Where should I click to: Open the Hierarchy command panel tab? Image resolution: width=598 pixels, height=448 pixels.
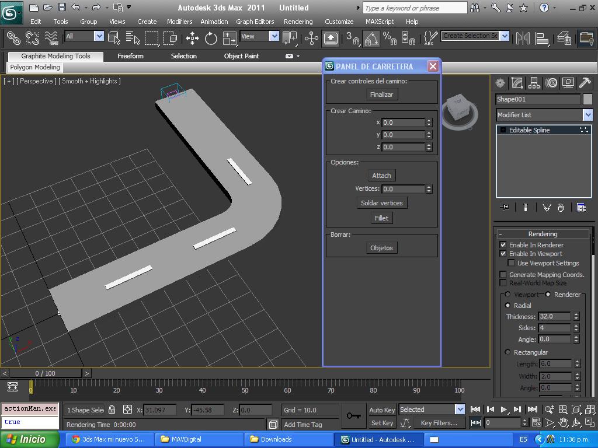click(534, 83)
